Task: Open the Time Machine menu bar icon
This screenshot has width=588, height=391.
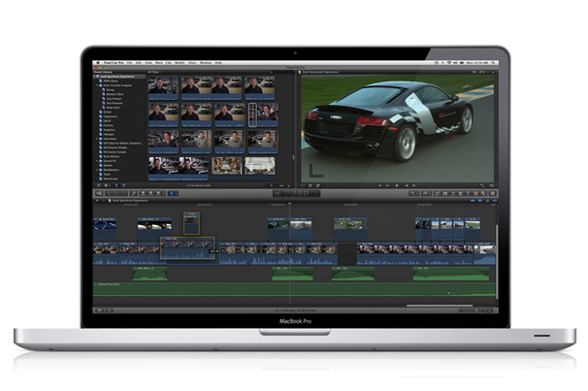Action: point(437,63)
